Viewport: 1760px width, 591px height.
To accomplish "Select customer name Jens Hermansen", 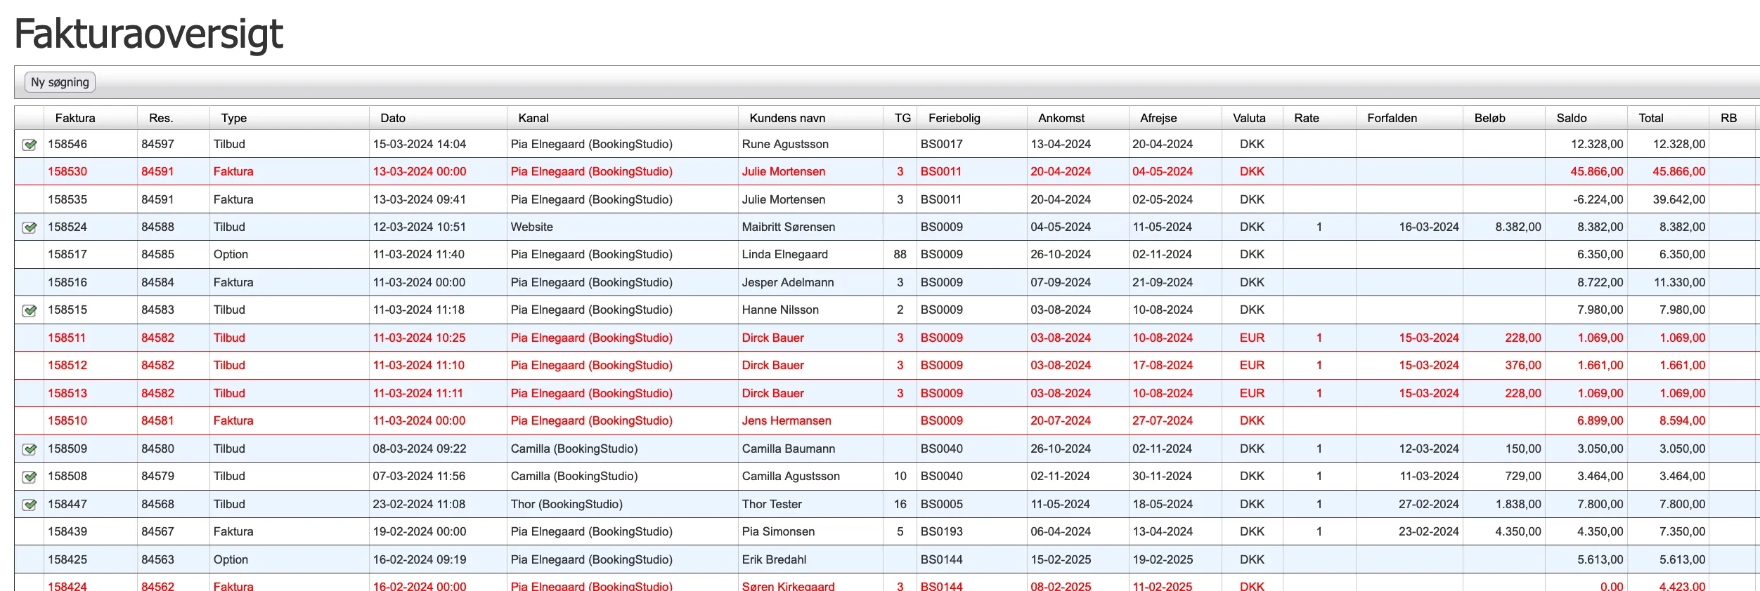I will (786, 420).
